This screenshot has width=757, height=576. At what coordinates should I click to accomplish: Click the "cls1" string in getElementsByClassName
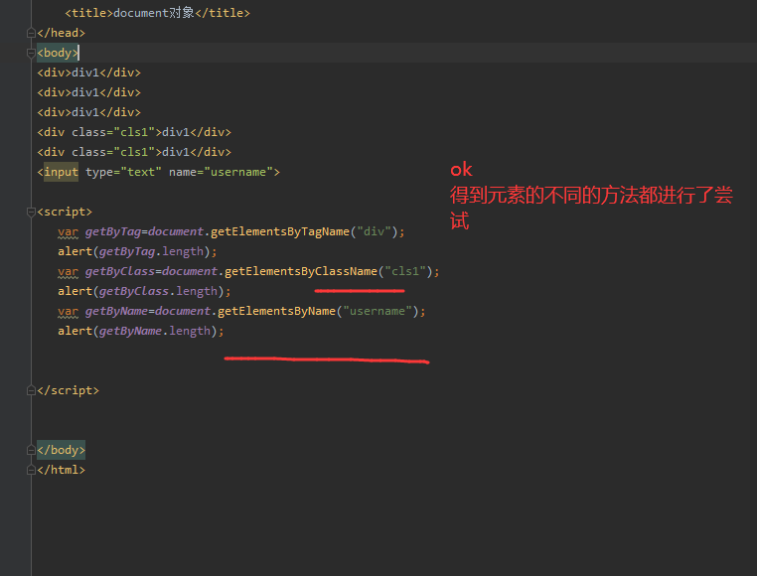405,271
